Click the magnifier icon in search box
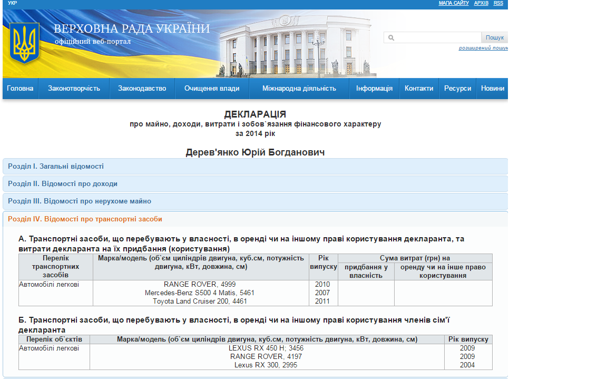 tap(391, 37)
